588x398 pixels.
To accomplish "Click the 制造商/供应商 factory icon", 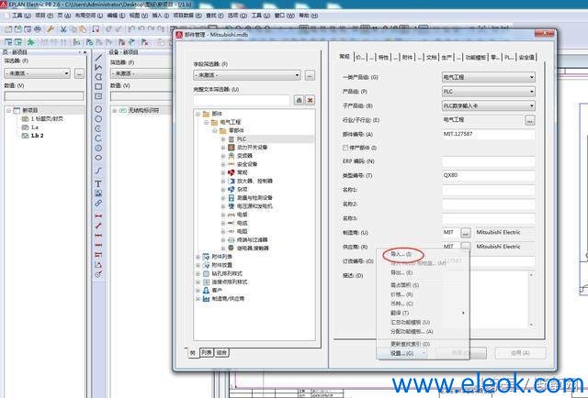I will coord(206,299).
